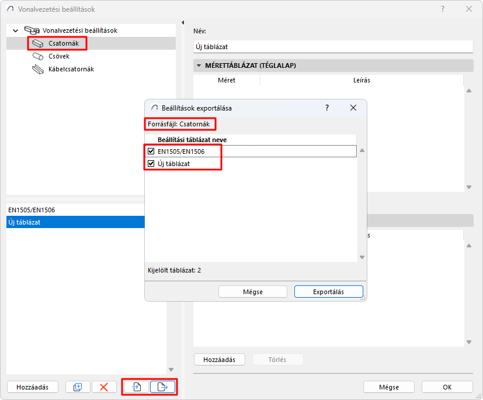This screenshot has height=400, width=483.
Task: Uncheck the EN1505/EN1506 checkbox
Action: coord(151,151)
